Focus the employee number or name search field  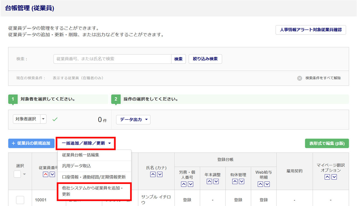[112, 59]
